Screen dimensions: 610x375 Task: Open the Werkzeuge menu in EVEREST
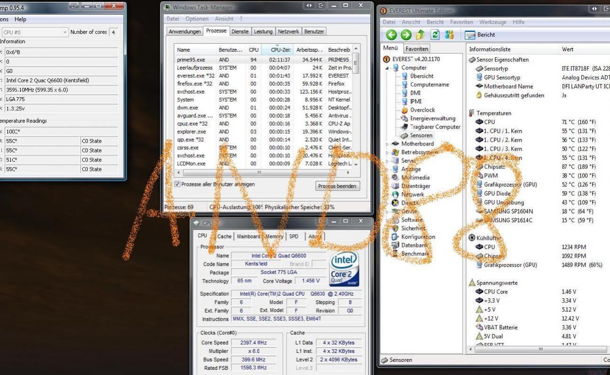(x=493, y=22)
